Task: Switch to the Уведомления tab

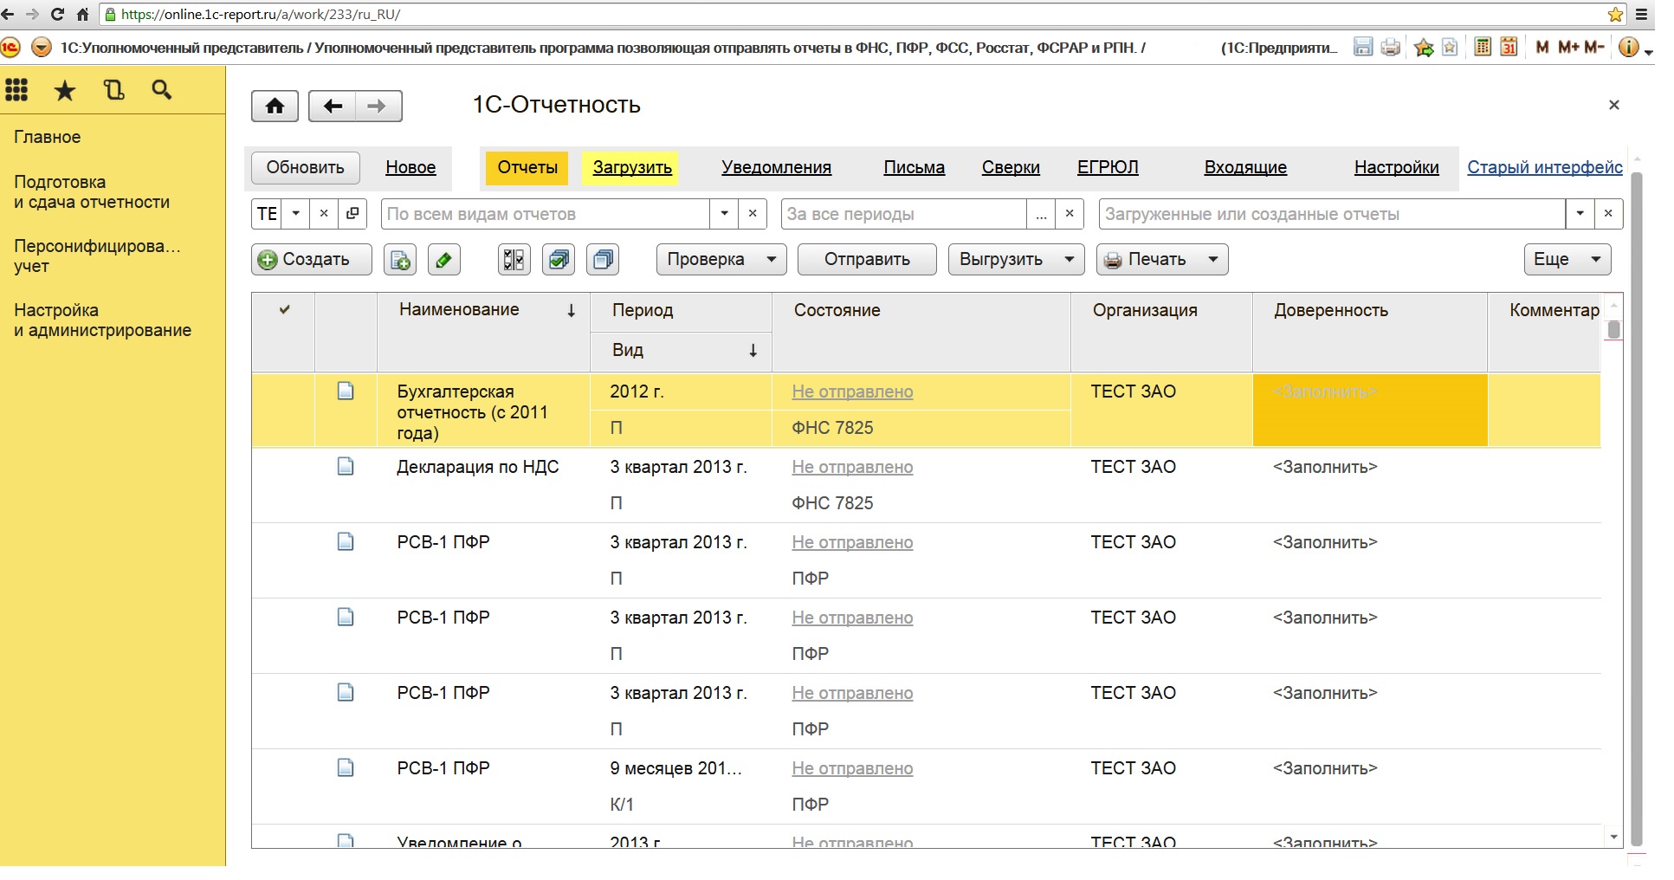Action: (x=777, y=167)
